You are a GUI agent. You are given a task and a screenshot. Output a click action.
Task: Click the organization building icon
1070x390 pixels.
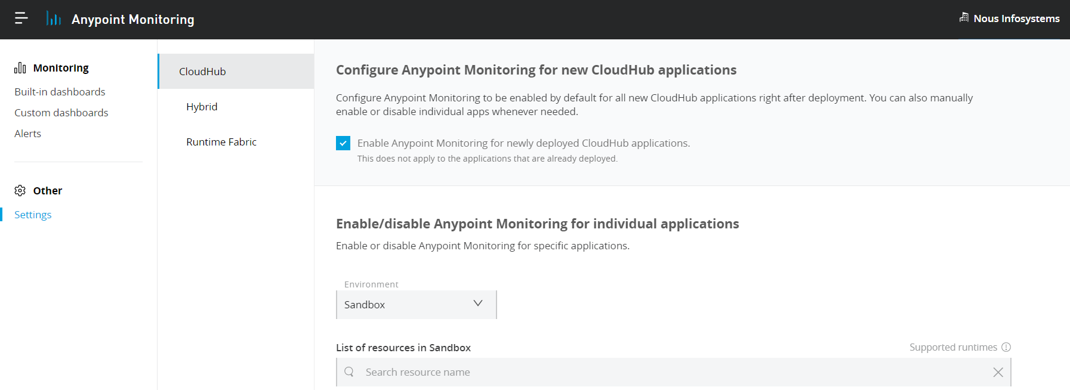pos(964,17)
